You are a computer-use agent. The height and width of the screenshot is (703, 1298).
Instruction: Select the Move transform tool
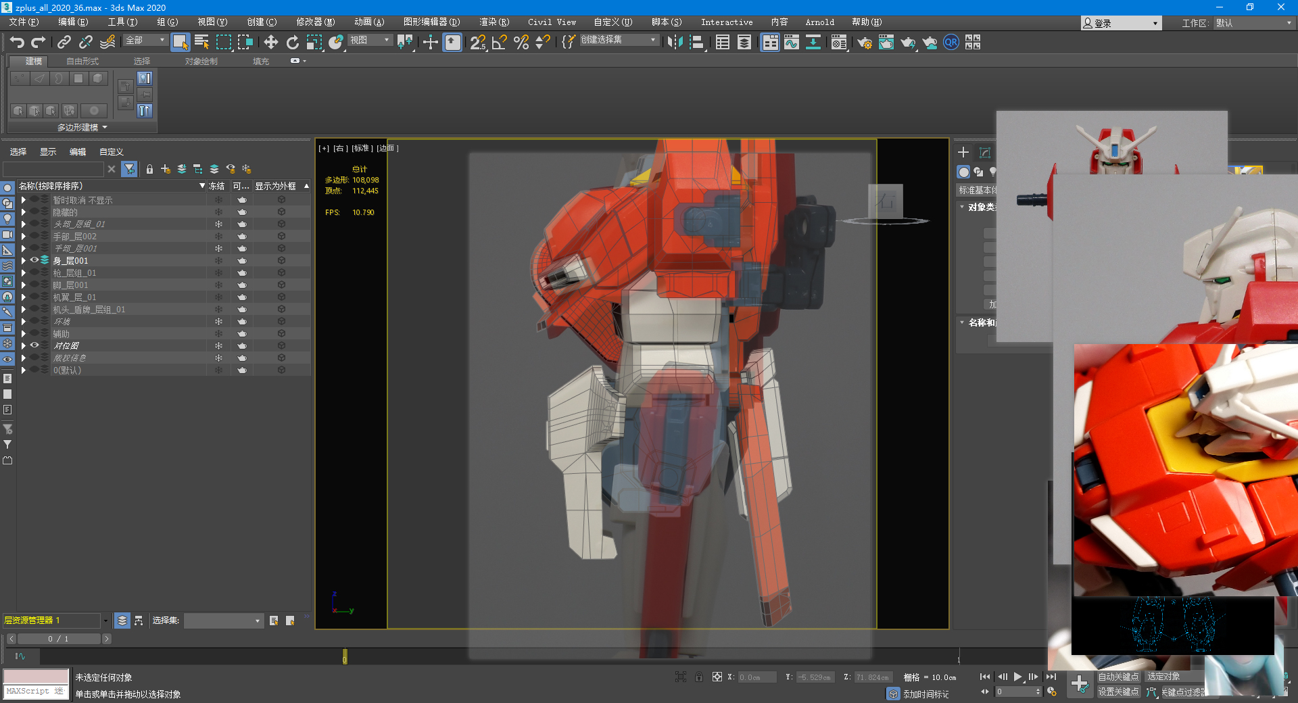point(270,43)
